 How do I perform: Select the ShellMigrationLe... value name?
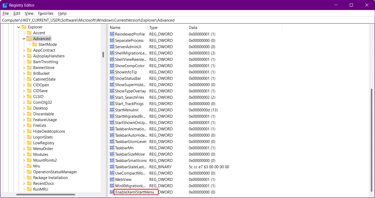pos(131,53)
